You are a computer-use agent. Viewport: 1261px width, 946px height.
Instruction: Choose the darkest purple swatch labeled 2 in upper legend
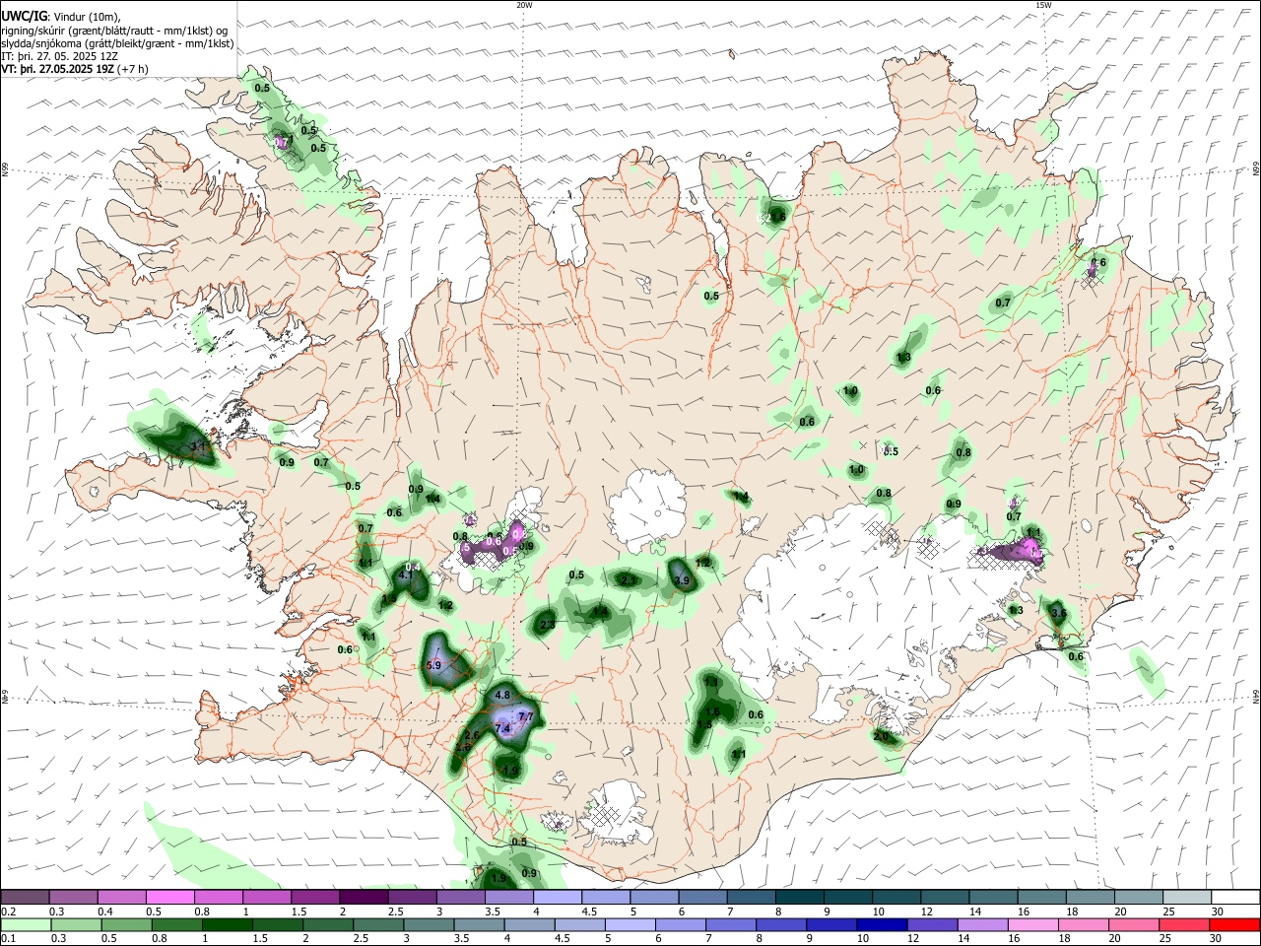(364, 897)
